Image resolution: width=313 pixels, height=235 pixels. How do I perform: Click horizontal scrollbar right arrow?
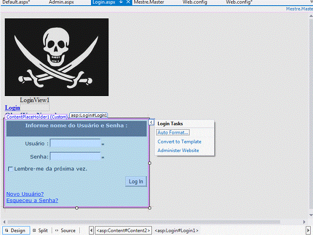coord(304,222)
